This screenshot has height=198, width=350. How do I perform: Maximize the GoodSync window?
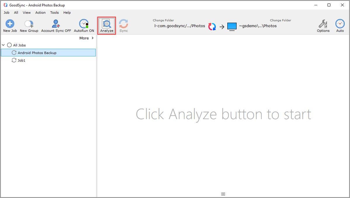329,5
